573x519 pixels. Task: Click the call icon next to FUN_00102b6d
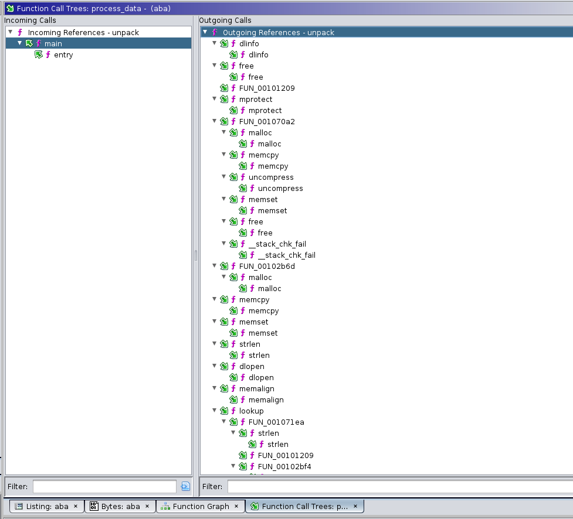[224, 267]
